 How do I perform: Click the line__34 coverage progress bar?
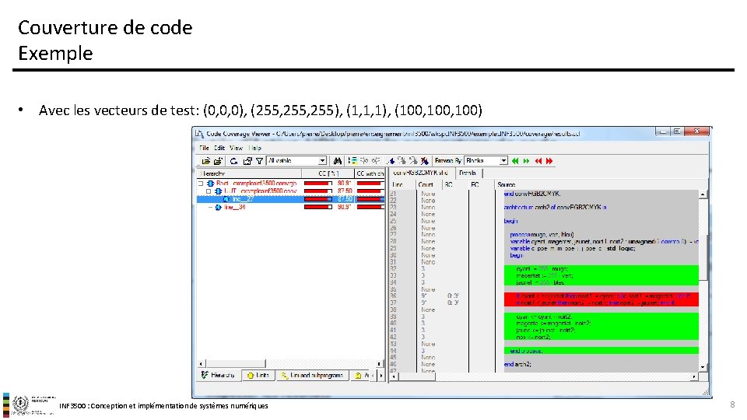tap(318, 207)
